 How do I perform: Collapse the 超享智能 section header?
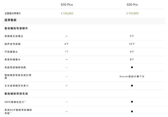pyautogui.click(x=11, y=20)
